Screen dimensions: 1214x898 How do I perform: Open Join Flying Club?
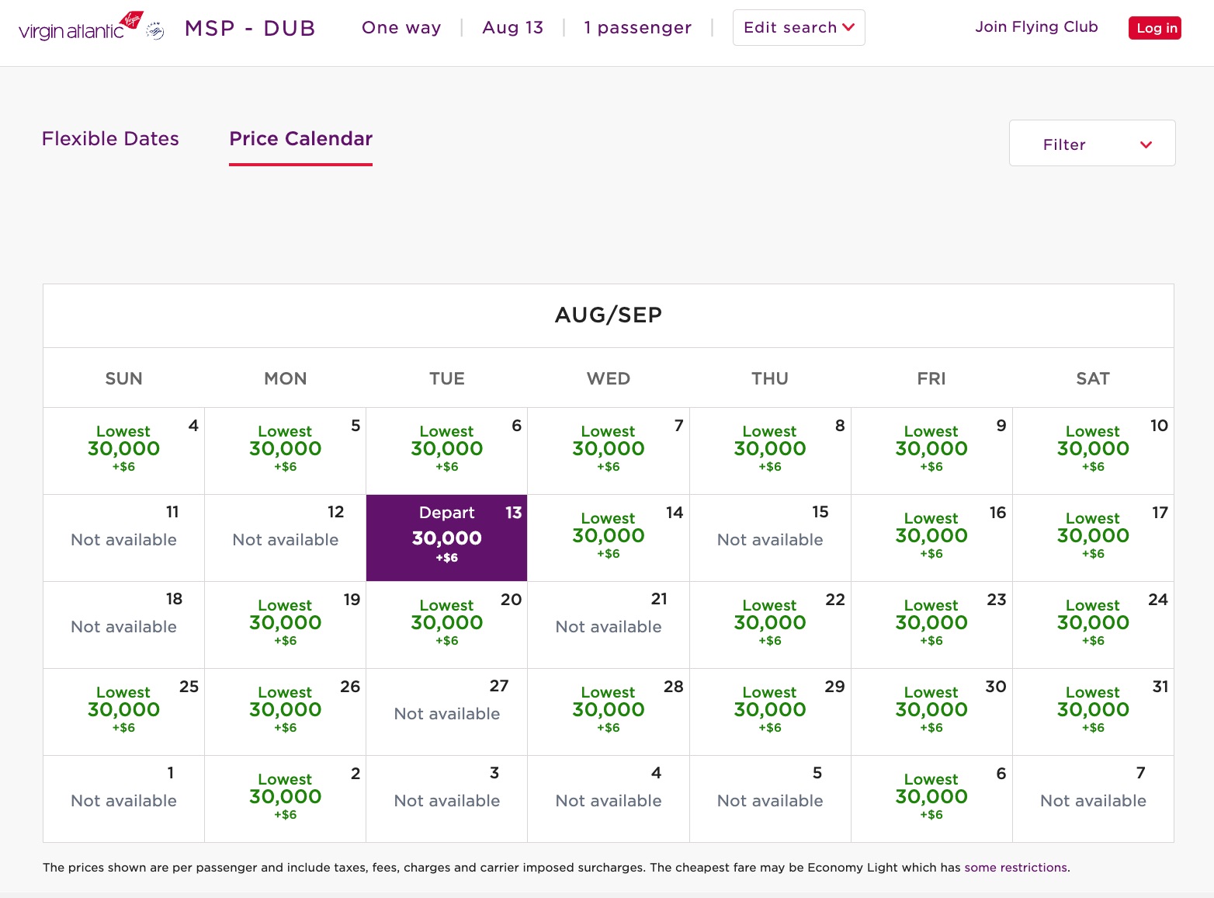coord(1036,26)
